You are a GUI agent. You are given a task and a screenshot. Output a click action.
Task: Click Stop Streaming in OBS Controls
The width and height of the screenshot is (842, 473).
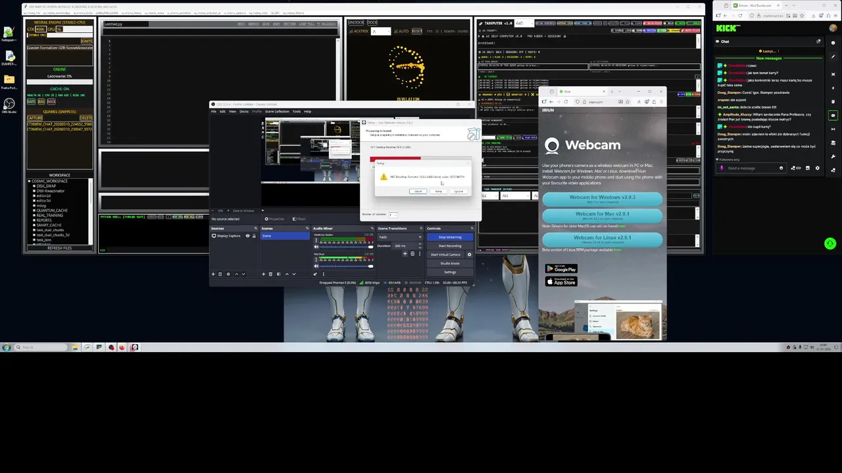tap(450, 237)
